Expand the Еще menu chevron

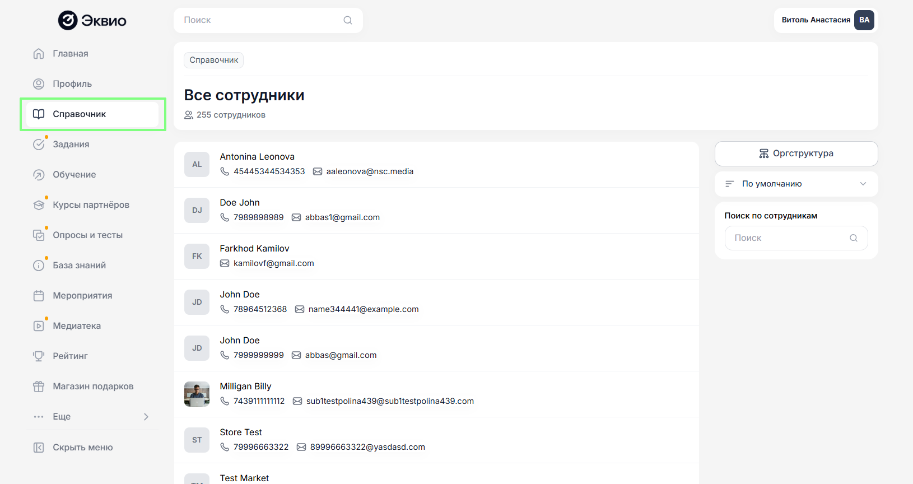(x=146, y=417)
